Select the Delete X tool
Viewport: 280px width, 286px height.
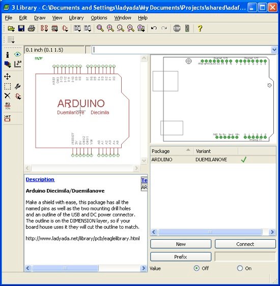[x=8, y=96]
